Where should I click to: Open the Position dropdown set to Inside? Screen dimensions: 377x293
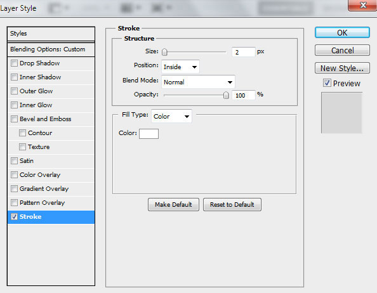coord(180,67)
